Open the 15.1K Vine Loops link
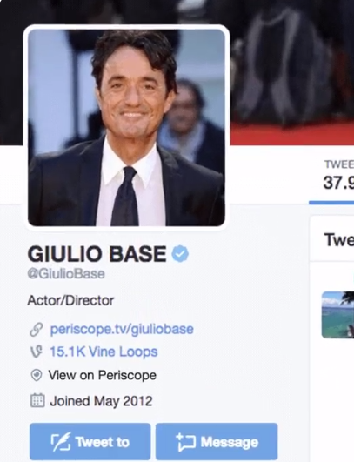 104,352
